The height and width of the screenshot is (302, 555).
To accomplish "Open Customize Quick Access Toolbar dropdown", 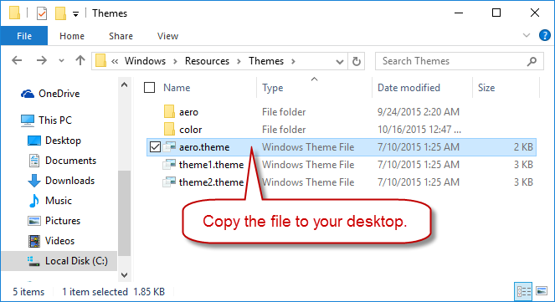I will (x=75, y=14).
